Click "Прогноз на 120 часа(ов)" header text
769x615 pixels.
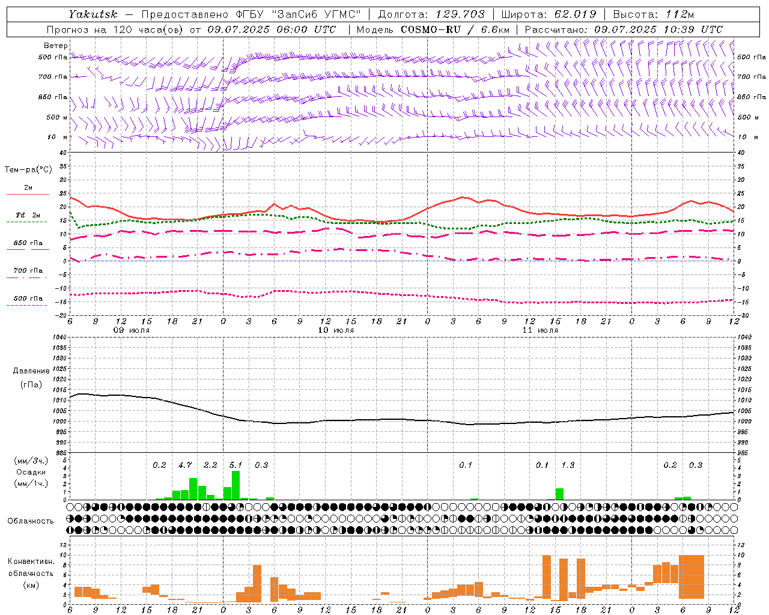tap(114, 29)
